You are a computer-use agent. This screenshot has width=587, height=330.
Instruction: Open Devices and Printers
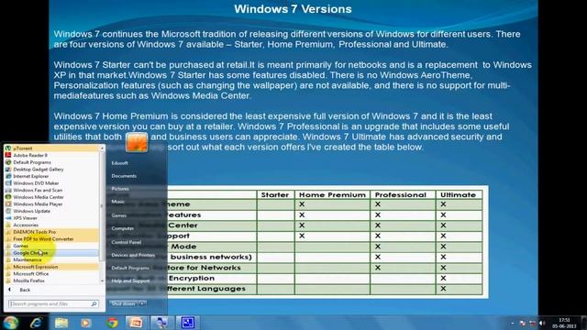133,255
